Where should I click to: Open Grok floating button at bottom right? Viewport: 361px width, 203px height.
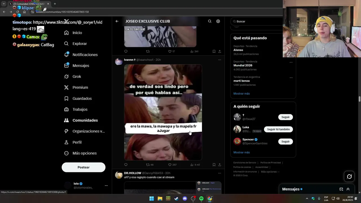click(349, 176)
